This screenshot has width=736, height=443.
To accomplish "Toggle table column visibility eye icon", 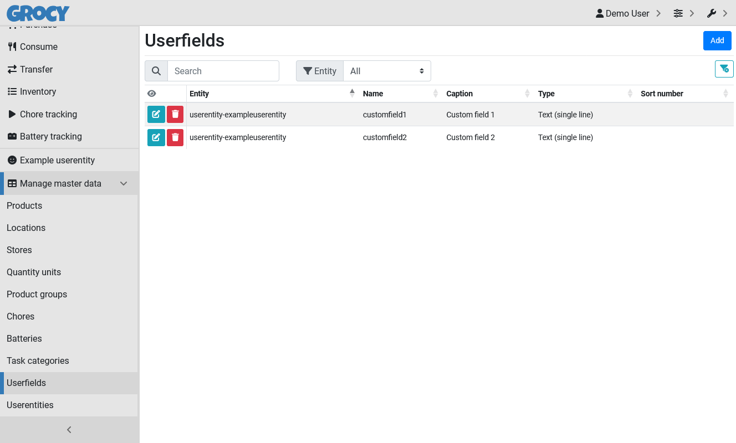I will click(152, 94).
